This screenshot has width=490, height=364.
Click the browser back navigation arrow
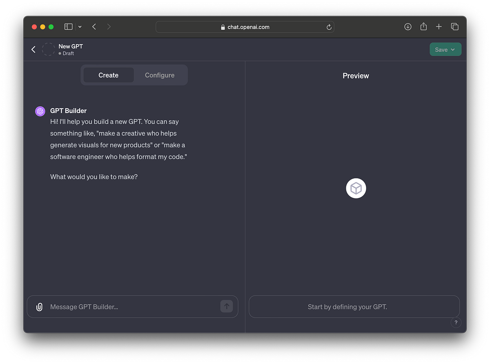tap(94, 27)
